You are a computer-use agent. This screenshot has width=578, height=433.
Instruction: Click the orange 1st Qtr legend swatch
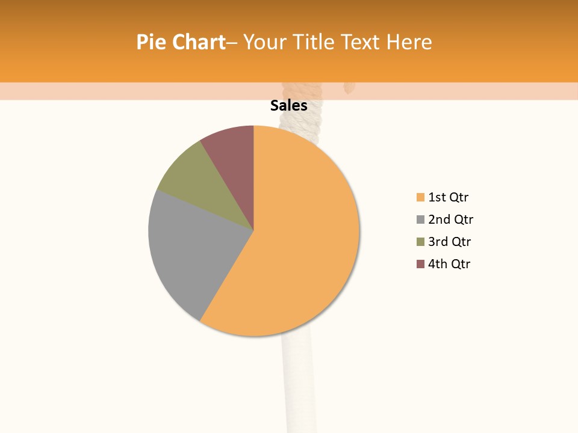point(420,197)
